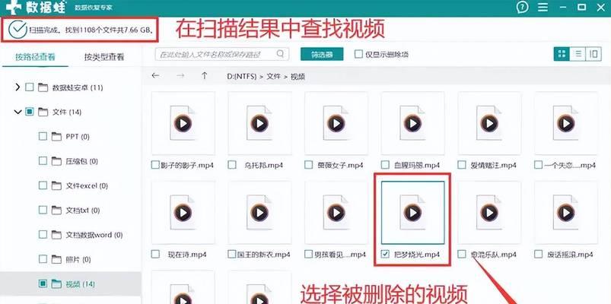Check the 现在诗.mp4 checkbox

pos(155,254)
